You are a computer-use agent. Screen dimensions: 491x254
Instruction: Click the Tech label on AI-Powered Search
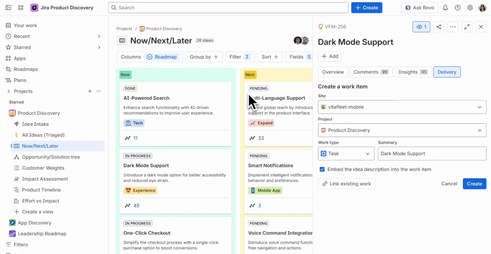pos(134,123)
